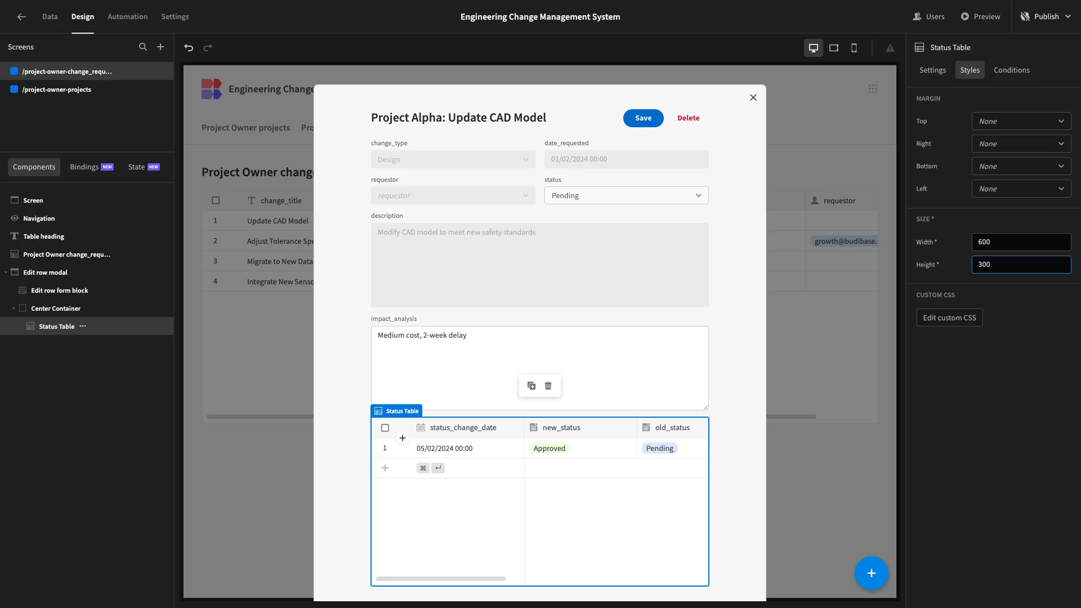Toggle Navigation visibility eye icon

pos(15,218)
